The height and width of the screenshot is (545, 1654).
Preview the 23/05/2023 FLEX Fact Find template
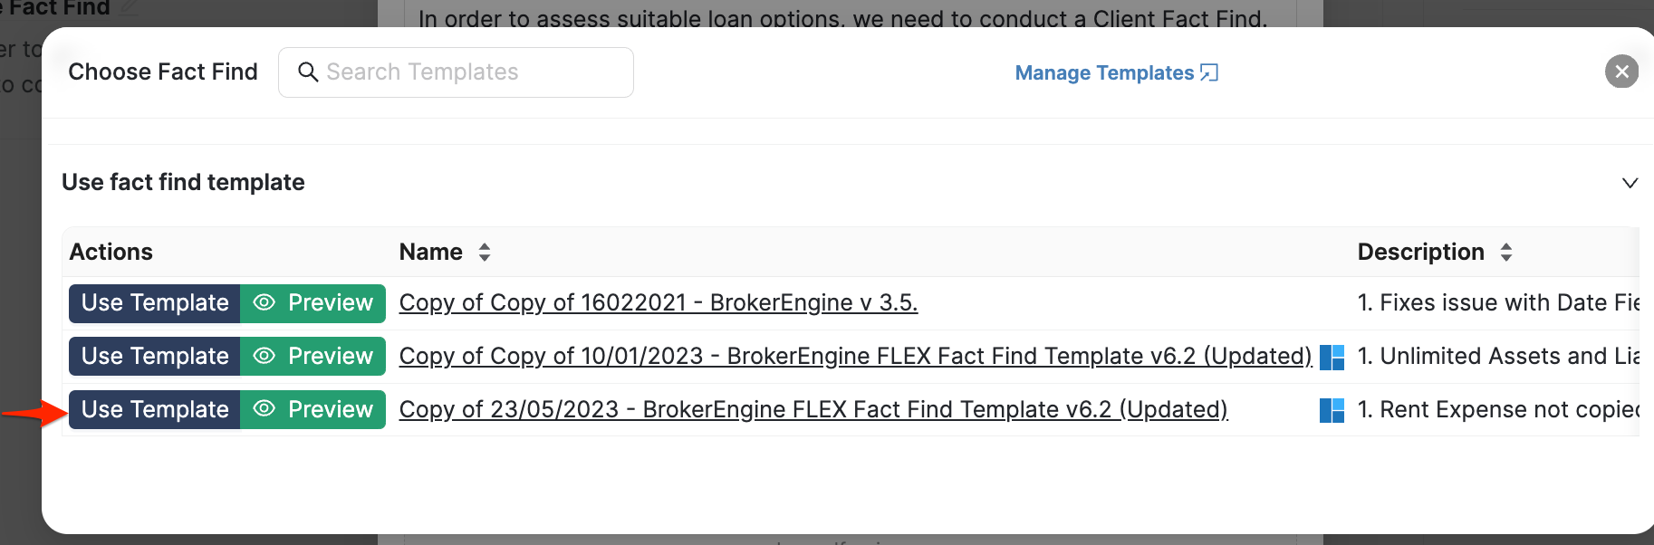coord(313,410)
